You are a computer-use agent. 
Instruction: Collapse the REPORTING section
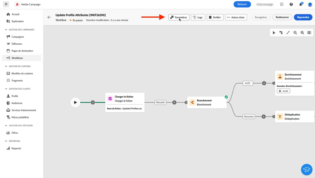tap(6, 141)
